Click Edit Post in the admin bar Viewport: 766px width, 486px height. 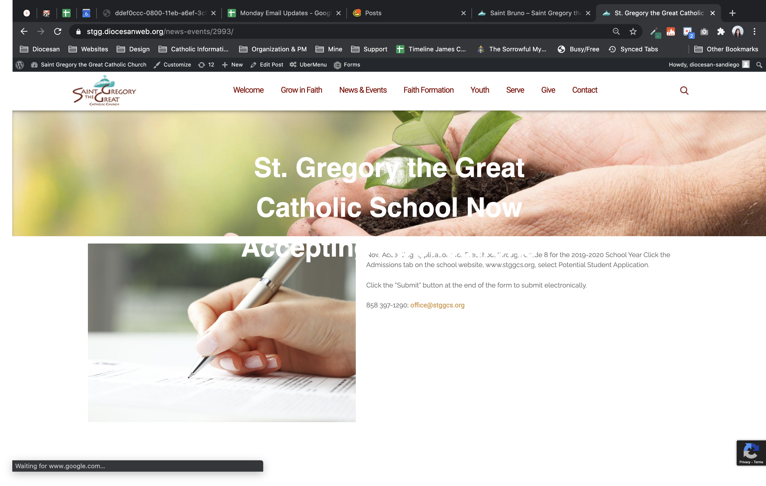click(267, 65)
